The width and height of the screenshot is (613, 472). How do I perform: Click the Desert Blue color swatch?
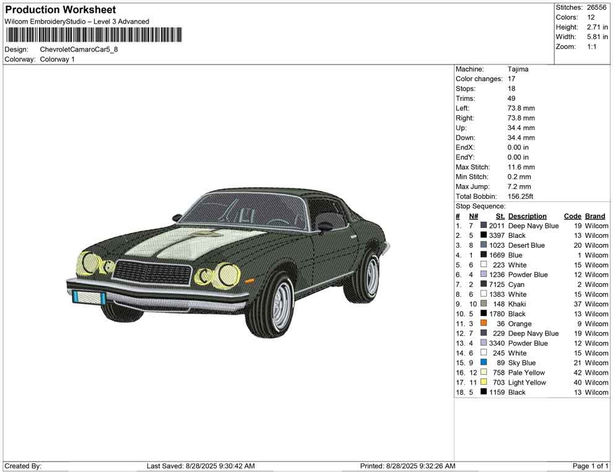click(484, 245)
